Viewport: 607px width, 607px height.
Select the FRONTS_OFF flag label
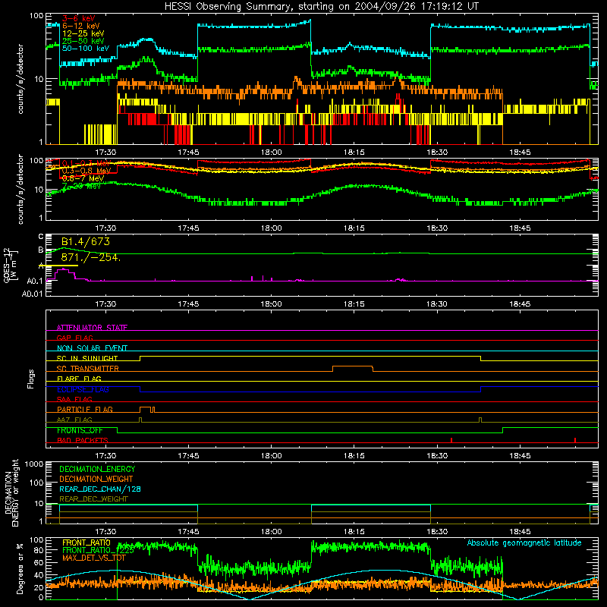coord(80,430)
